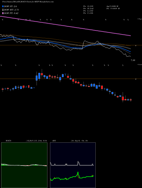Image resolution: width=142 pixels, height=188 pixels.
Task: Click the 'Pre V: 0.018 M' volume text
Action: click(113, 9)
